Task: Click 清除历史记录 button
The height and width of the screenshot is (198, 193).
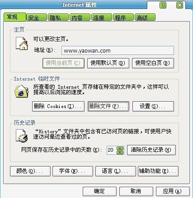Action: pos(151,150)
